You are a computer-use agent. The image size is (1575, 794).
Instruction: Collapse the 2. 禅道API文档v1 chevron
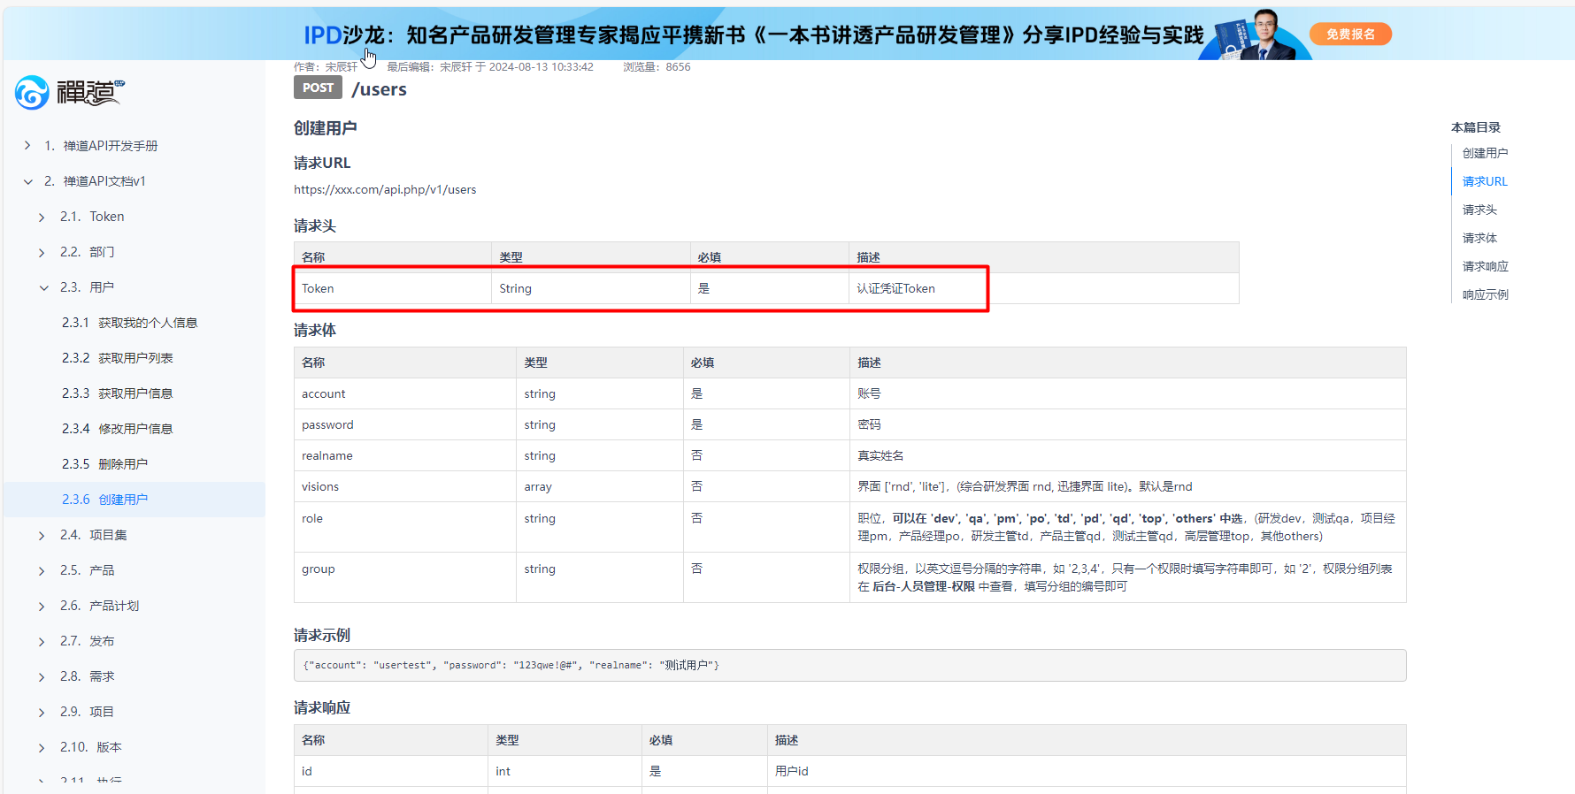27,181
